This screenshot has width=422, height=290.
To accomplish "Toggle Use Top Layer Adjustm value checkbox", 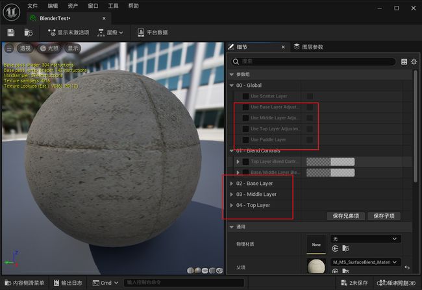I will (310, 129).
